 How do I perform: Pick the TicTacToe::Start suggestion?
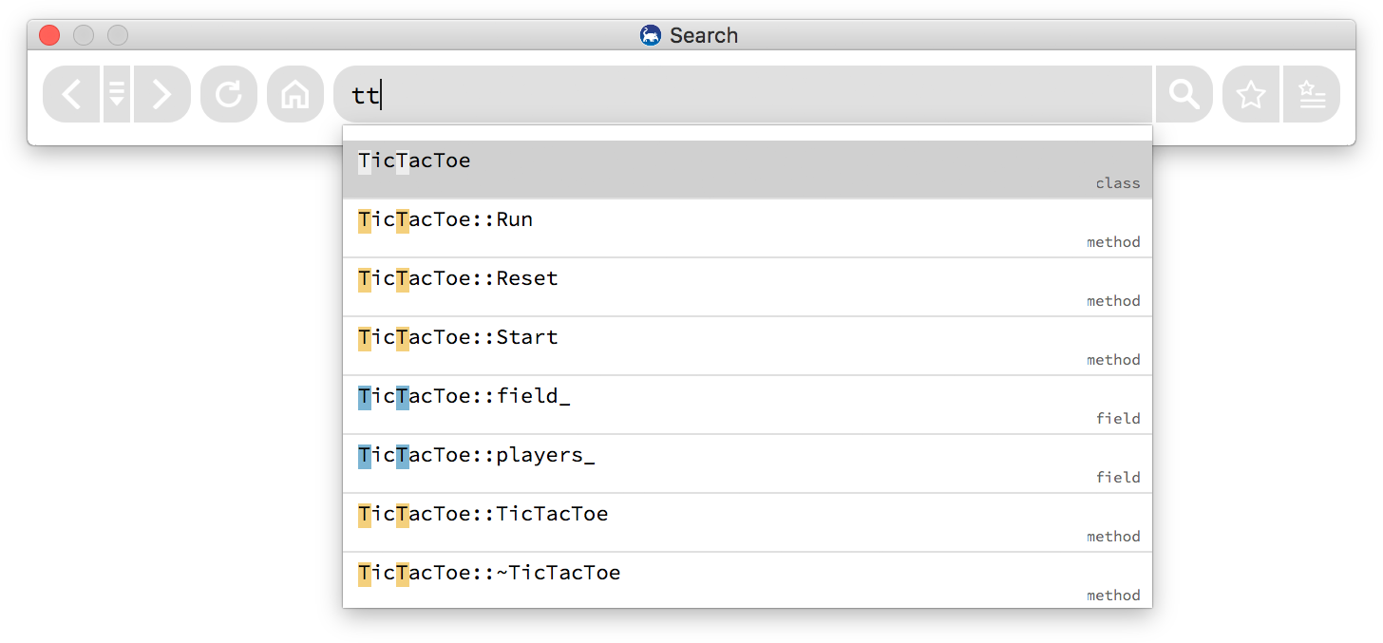coord(747,347)
